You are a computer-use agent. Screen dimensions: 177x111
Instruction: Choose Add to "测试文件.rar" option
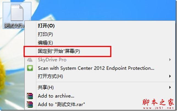61,104
